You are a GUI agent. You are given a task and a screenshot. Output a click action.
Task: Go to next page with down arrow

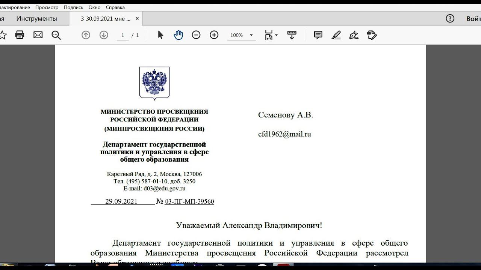104,35
